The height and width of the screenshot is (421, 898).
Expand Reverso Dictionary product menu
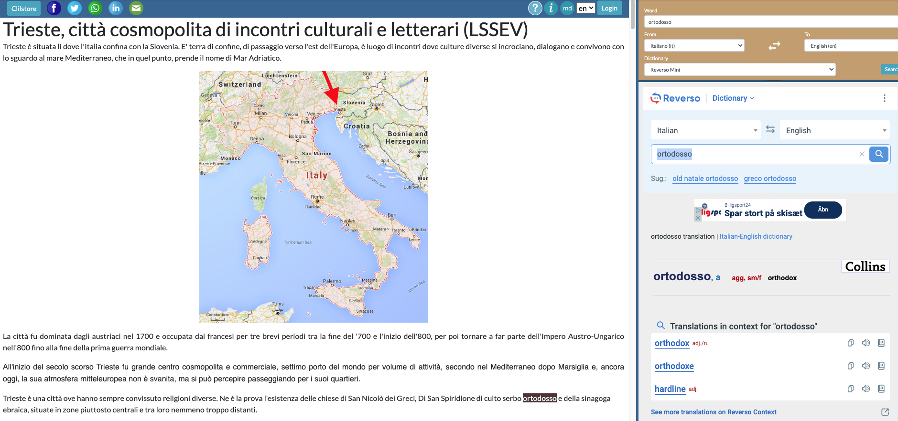(733, 98)
